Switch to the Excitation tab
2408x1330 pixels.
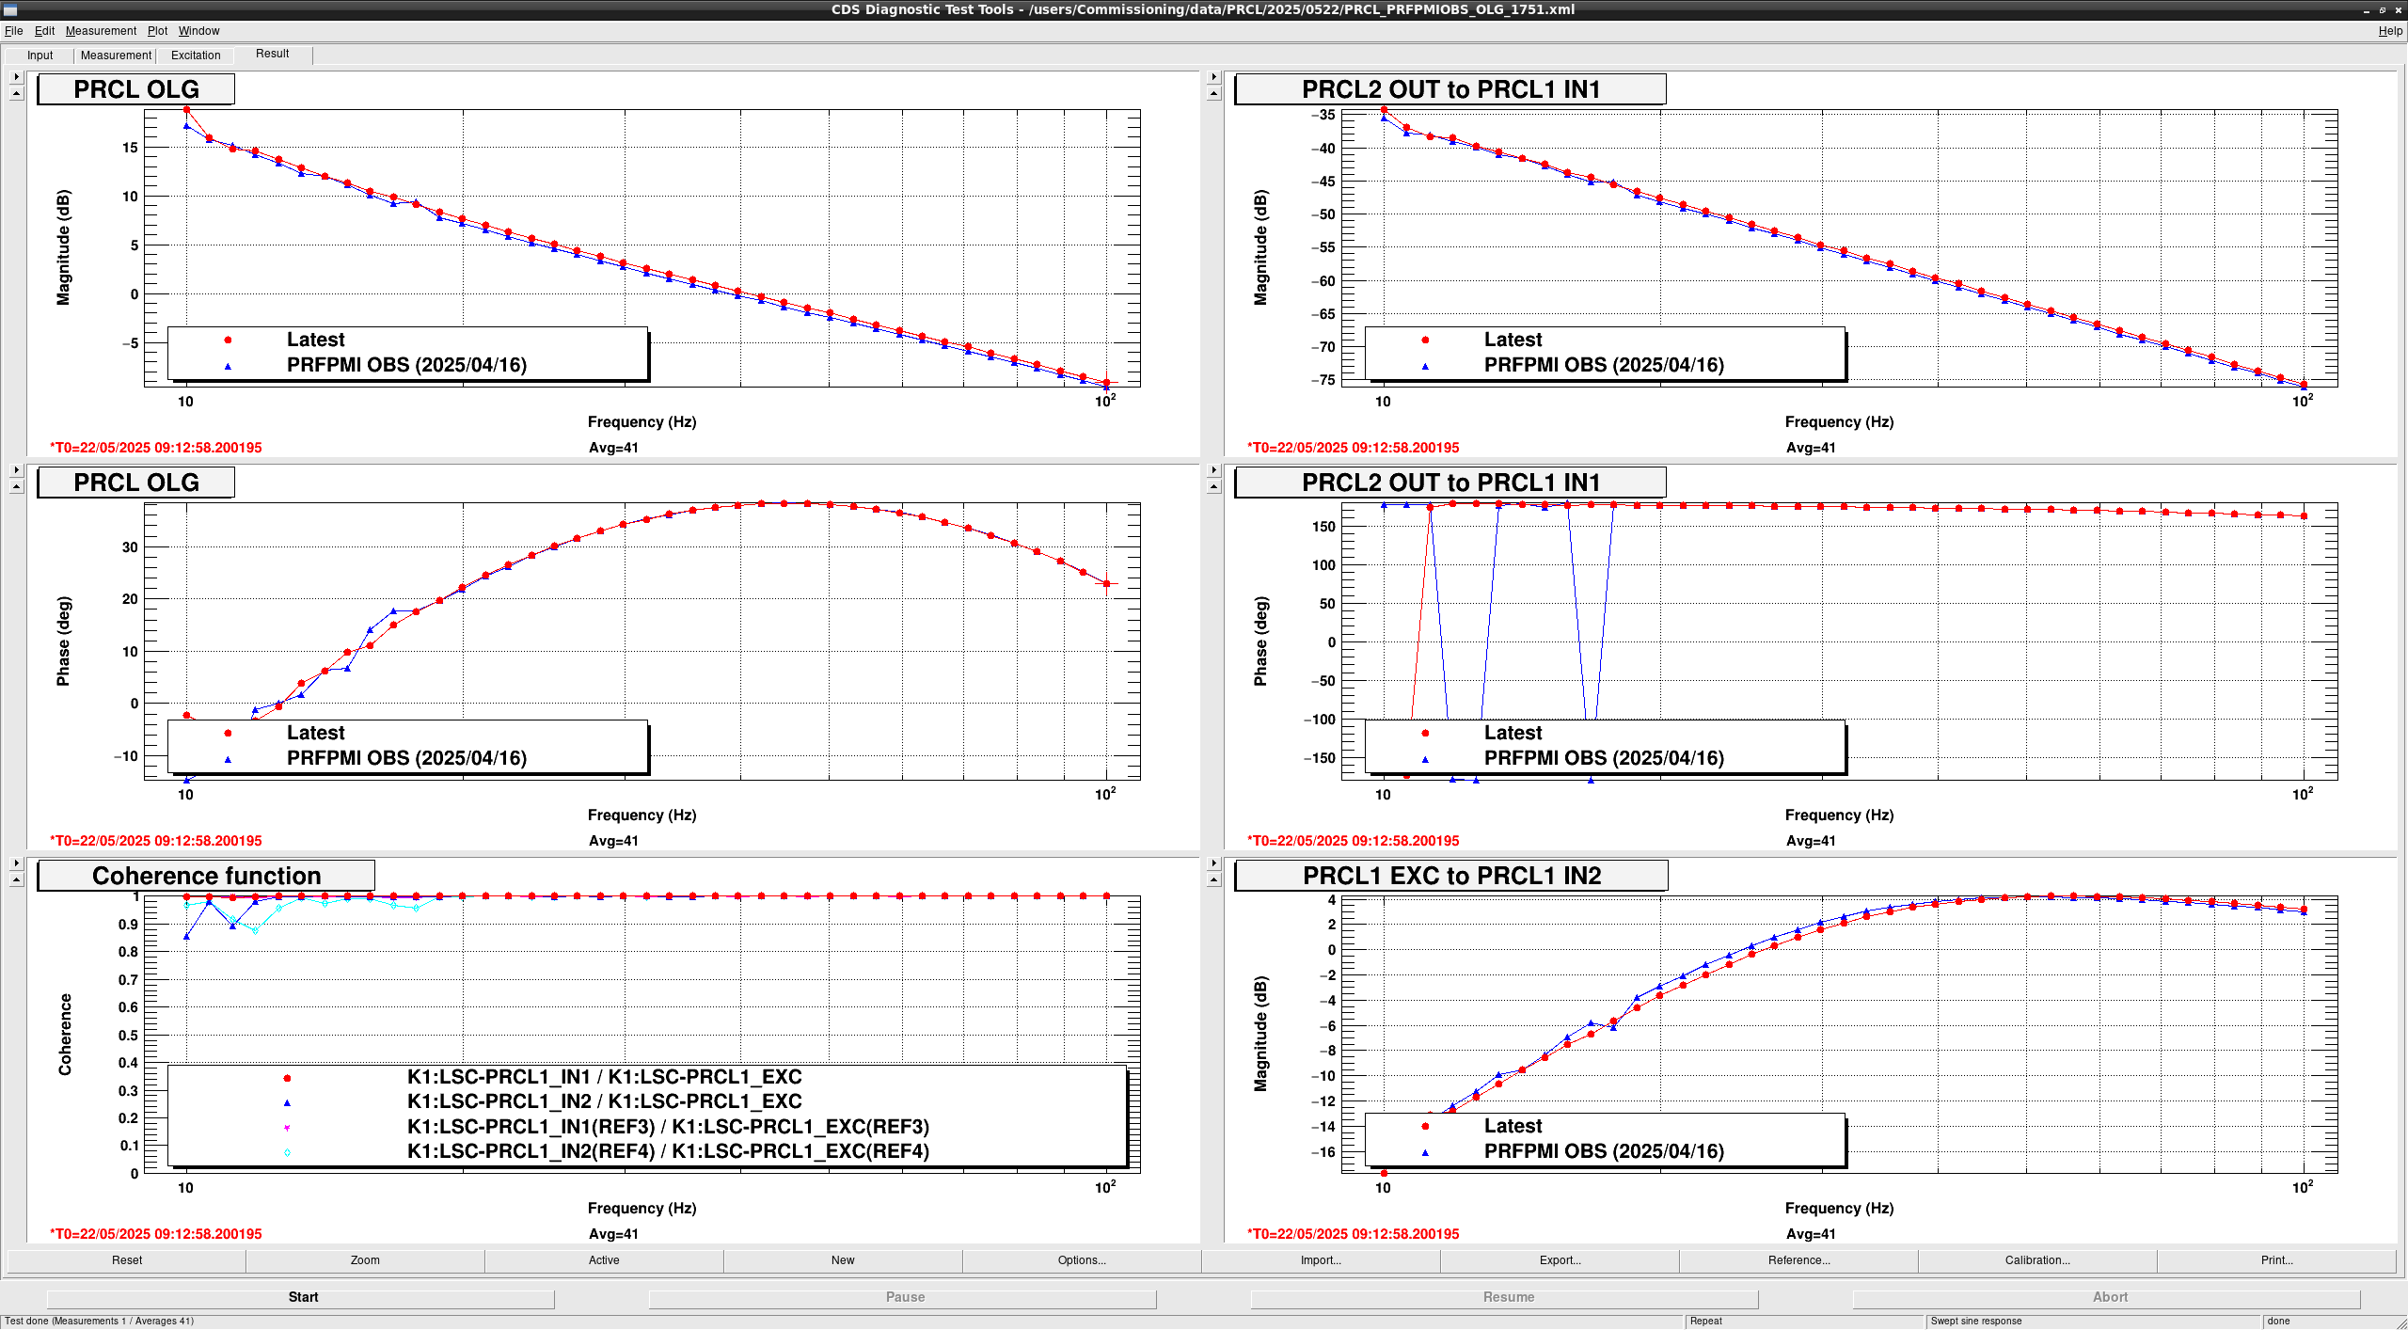[x=196, y=55]
